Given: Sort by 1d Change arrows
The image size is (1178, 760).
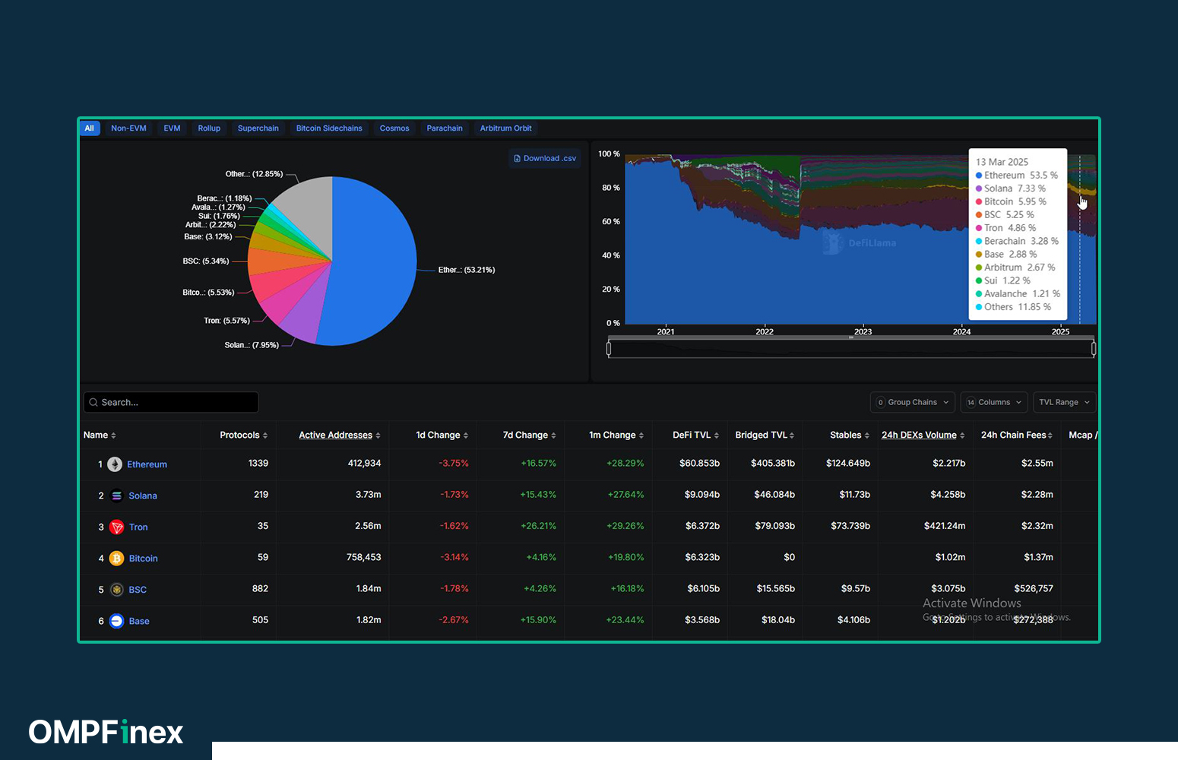Looking at the screenshot, I should tap(466, 435).
